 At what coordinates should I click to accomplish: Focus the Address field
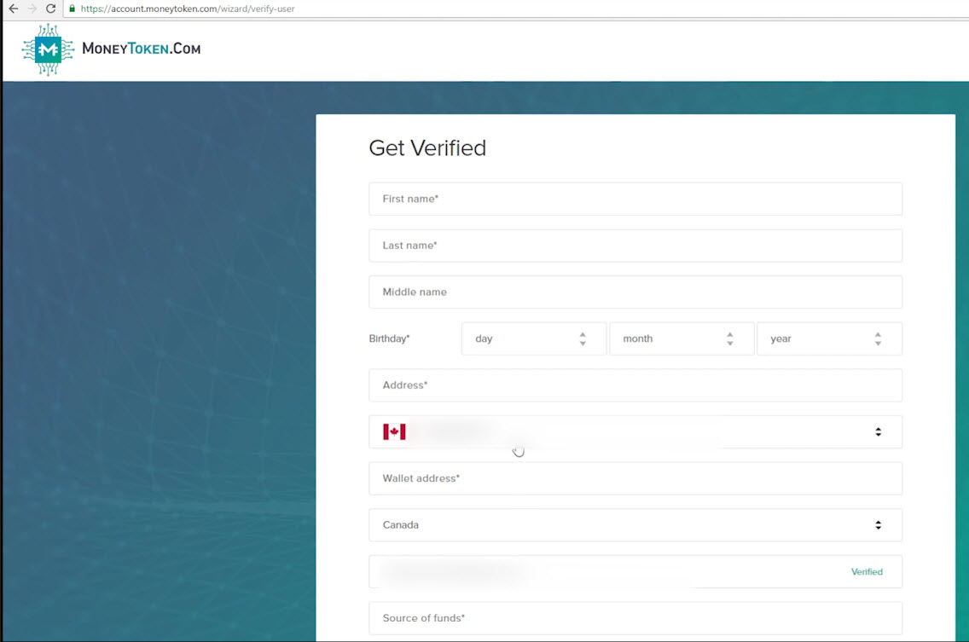[x=635, y=385]
